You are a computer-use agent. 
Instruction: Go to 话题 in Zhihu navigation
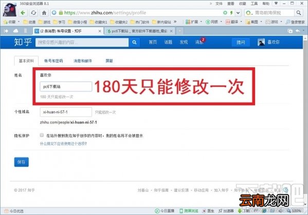tap(168, 42)
